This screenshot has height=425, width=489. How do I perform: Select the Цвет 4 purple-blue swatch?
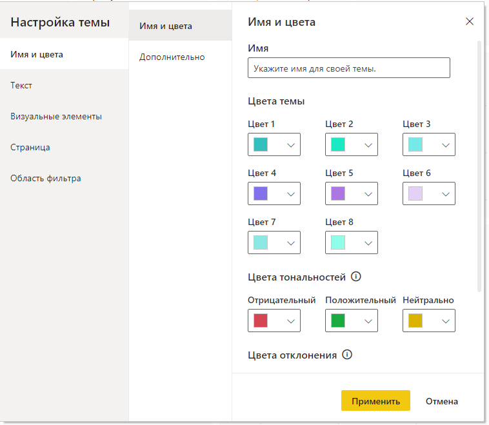pos(261,193)
